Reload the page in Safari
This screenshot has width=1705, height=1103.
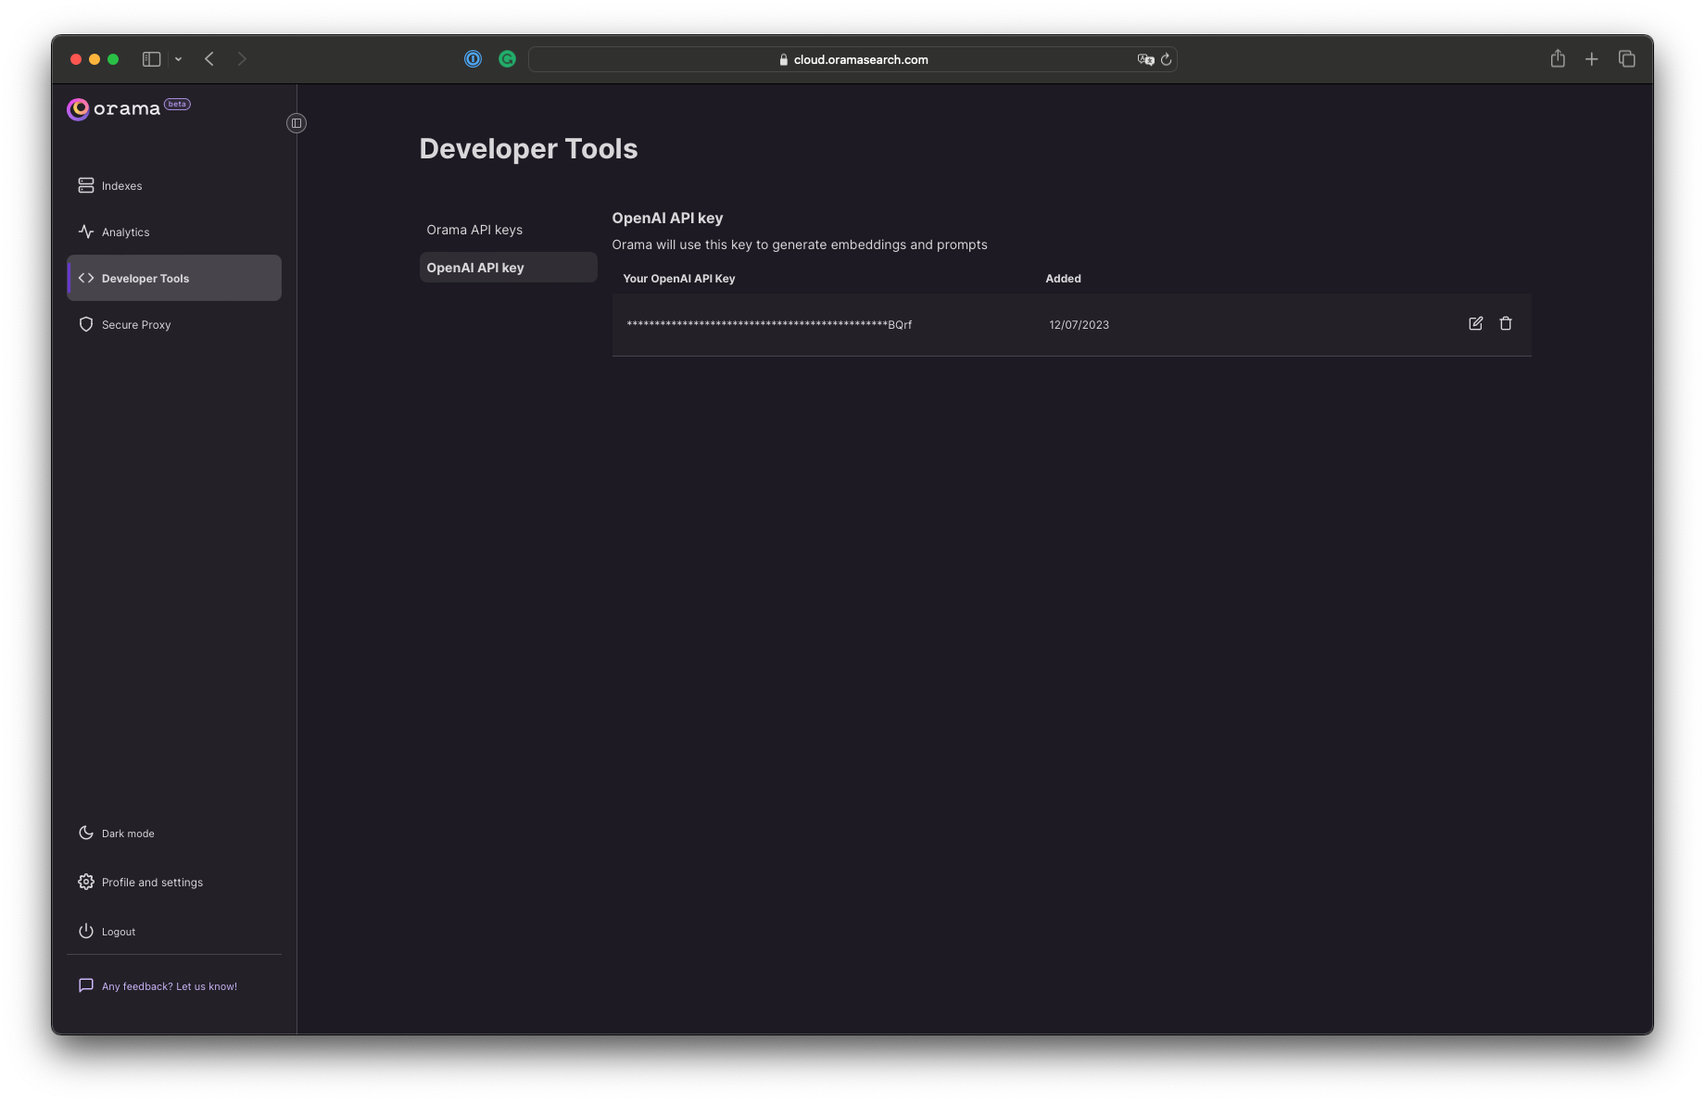click(x=1166, y=59)
